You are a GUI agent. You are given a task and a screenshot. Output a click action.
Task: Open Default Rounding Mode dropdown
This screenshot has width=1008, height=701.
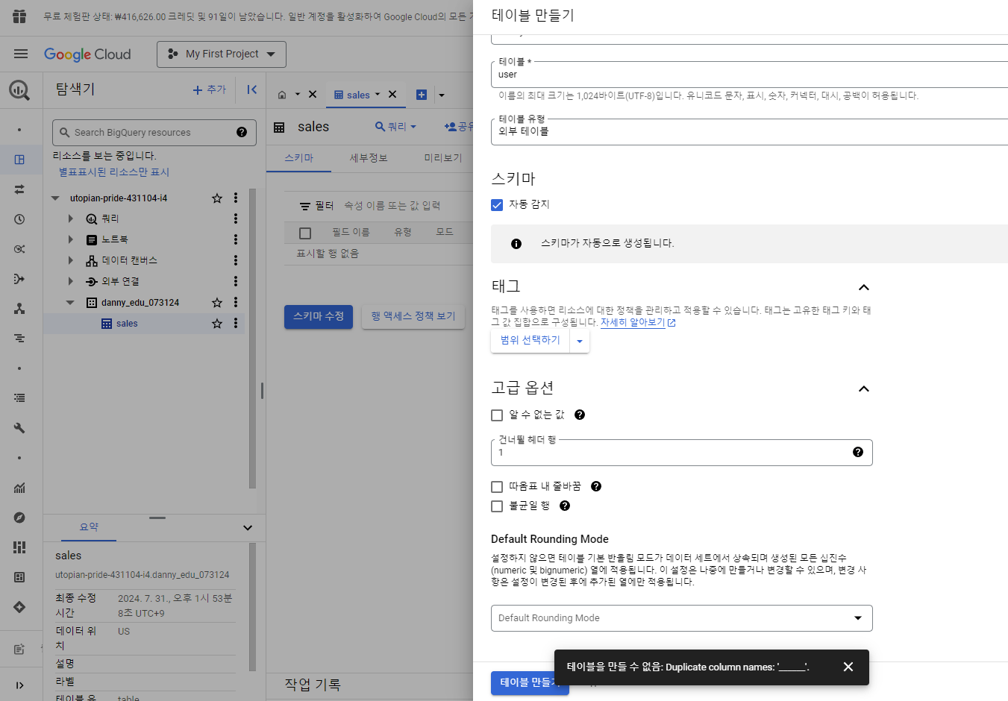tap(681, 617)
